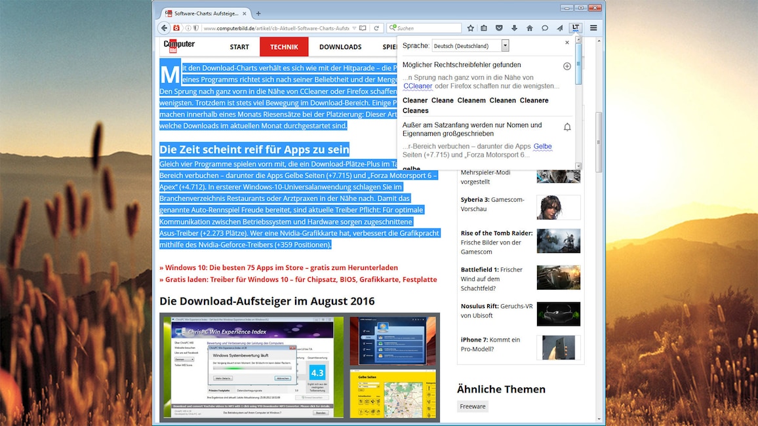This screenshot has width=758, height=426.
Task: Click the LanguageTool extension icon
Action: (x=575, y=28)
